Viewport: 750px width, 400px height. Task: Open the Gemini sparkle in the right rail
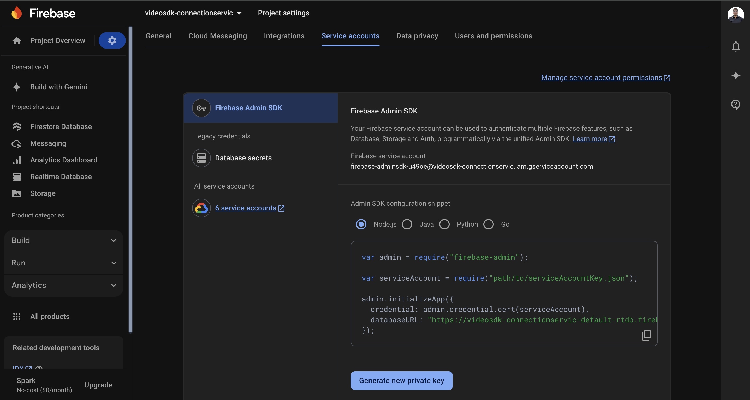click(736, 76)
